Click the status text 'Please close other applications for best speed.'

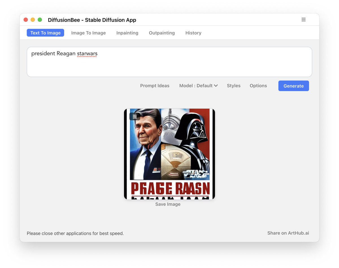[x=75, y=233]
